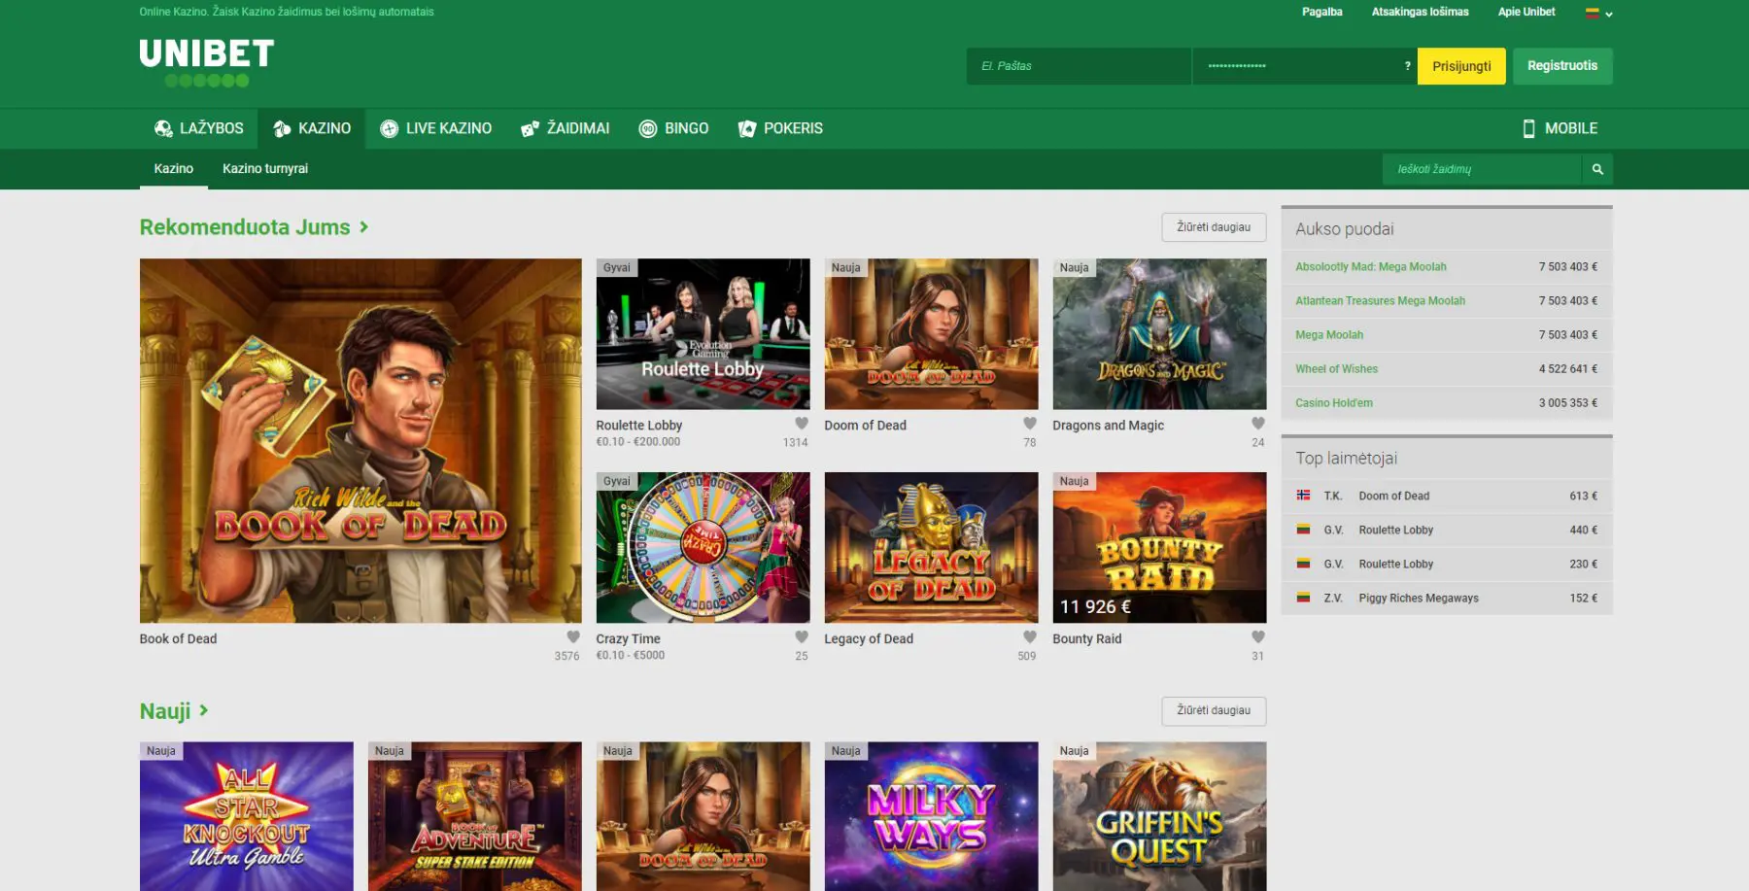The image size is (1749, 891).
Task: Select the Bingo icon in navigation
Action: [x=647, y=127]
